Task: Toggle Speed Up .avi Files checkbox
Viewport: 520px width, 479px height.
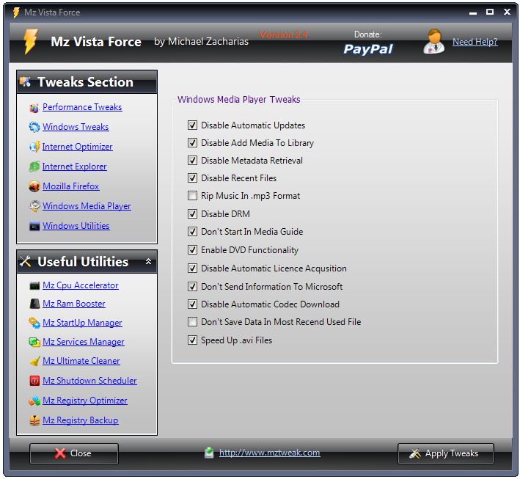Action: point(192,340)
